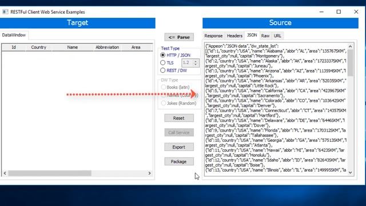Click the JSON line containing "Hawaii"
The image size is (366, 206).
coord(275,150)
